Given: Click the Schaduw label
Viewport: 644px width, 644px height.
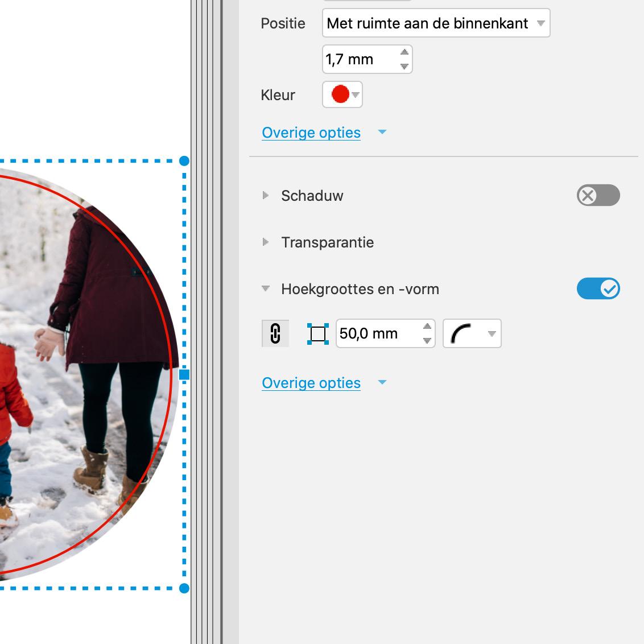Looking at the screenshot, I should click(312, 196).
